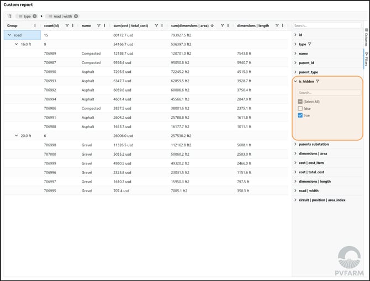Viewport: 370px width, 281px height.
Task: Uncheck the 'true' checkbox under is_hidden
Action: coord(300,115)
